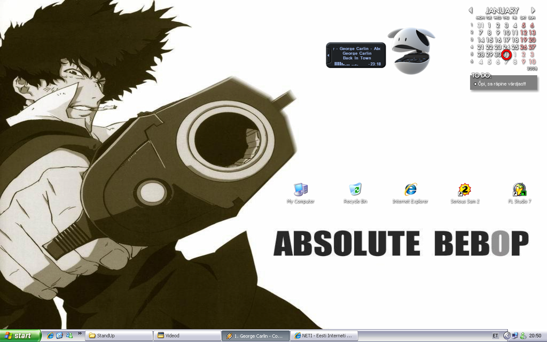Viewport: 547px width, 342px height.
Task: Click the white robot ball desktop widget
Action: point(412,51)
